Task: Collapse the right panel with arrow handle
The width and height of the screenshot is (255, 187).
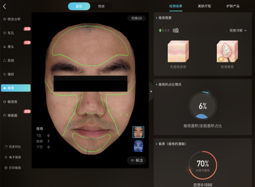Action: point(151,91)
